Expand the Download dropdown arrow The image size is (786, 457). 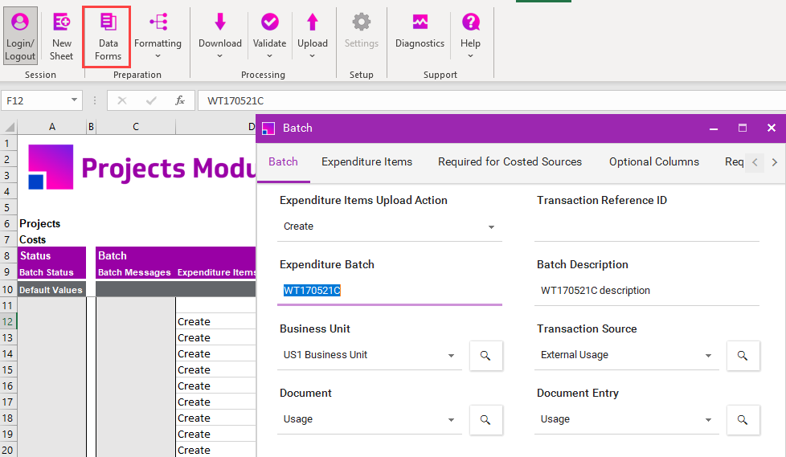pos(219,56)
